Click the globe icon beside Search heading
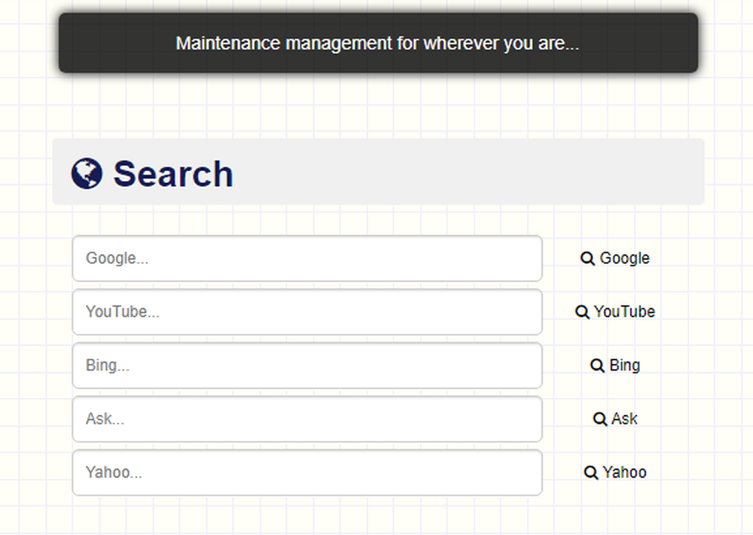Image resolution: width=753 pixels, height=535 pixels. 87,173
